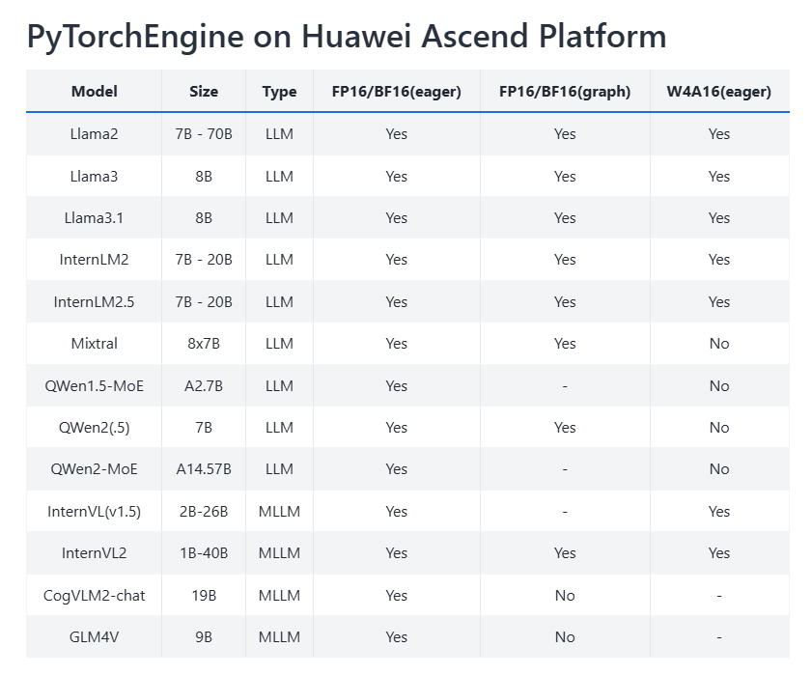
Task: Click the MLLM type in GLM4V row
Action: click(279, 636)
